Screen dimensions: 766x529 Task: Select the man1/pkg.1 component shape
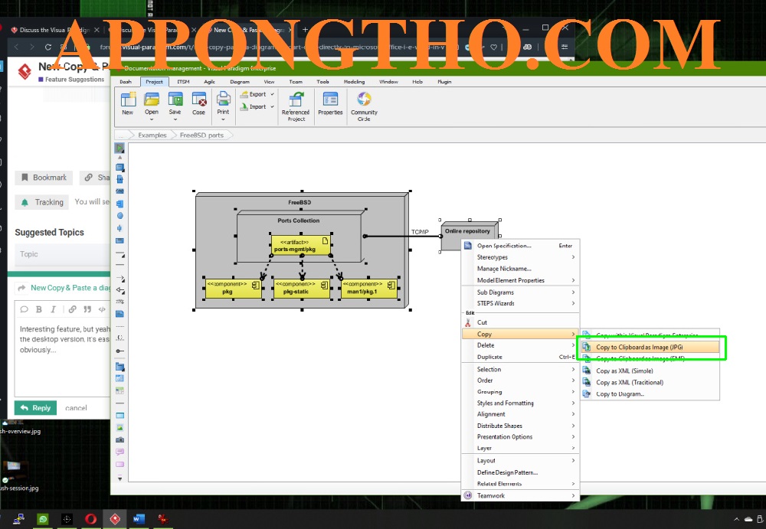pyautogui.click(x=369, y=288)
